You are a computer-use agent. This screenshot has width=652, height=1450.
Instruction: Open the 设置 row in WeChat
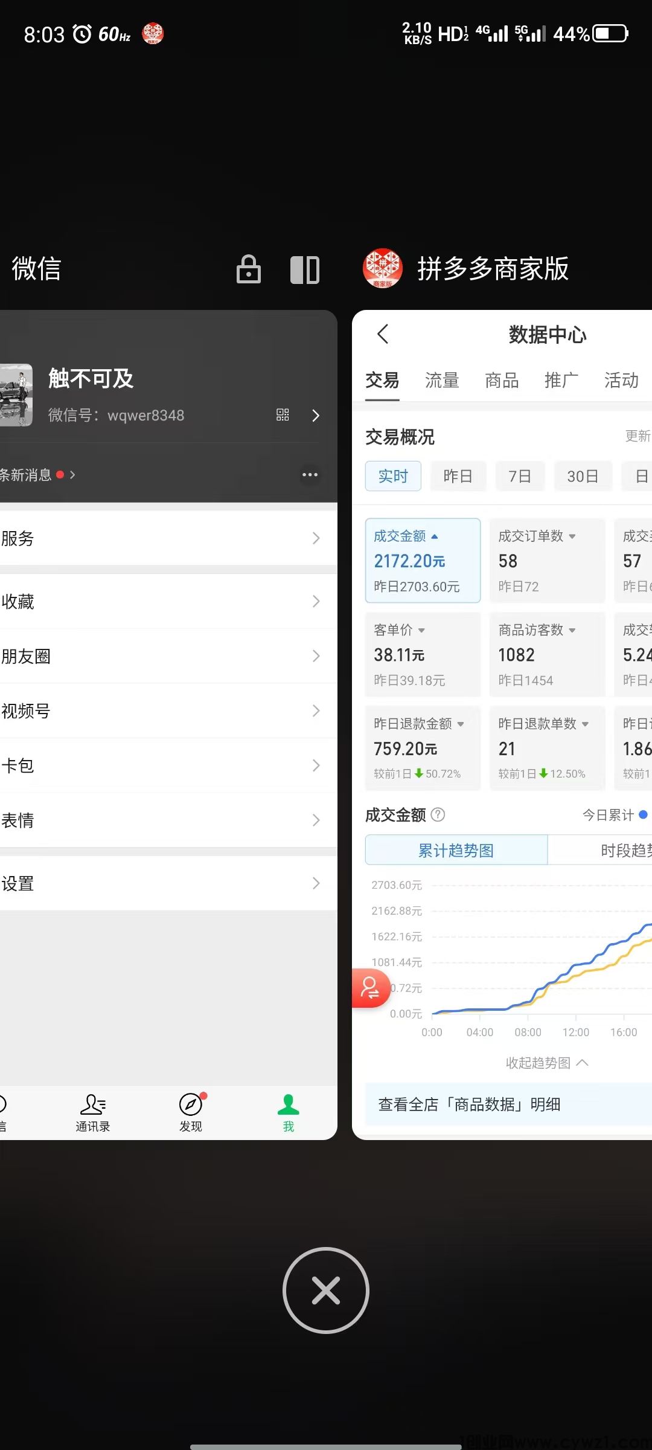pos(168,883)
